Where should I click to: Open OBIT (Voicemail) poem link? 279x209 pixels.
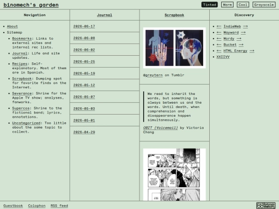click(x=161, y=128)
